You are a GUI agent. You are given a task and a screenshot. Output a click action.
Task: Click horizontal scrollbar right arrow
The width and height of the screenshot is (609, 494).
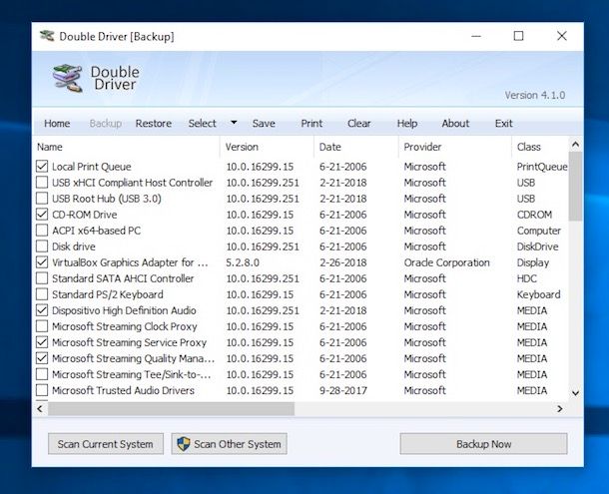tap(560, 408)
